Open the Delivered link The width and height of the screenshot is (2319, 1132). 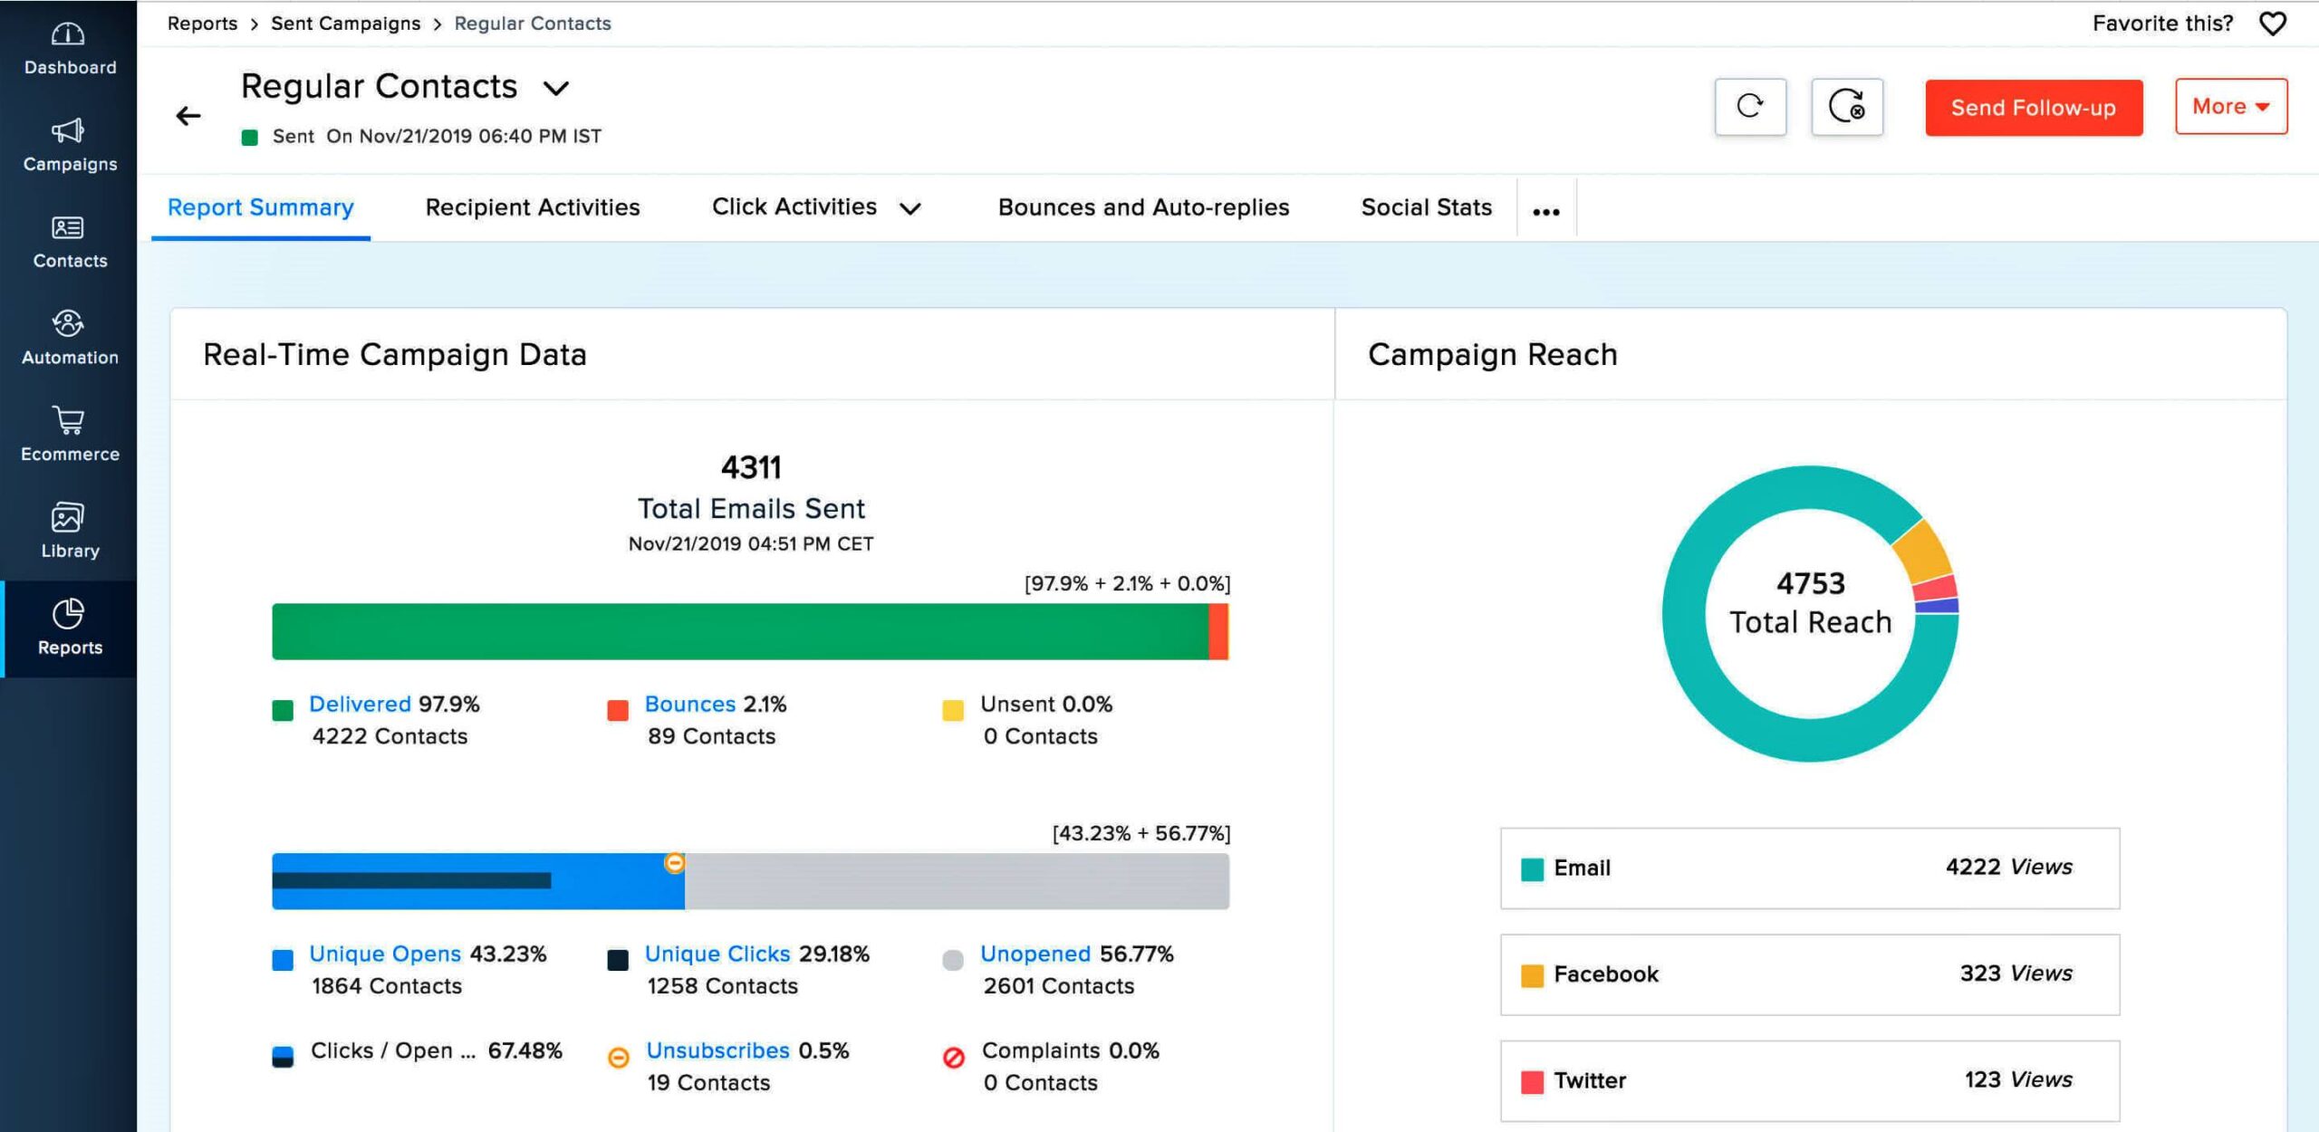point(360,705)
